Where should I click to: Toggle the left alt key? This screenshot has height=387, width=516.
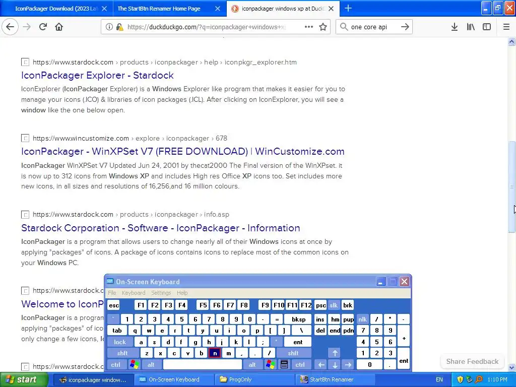(x=151, y=364)
